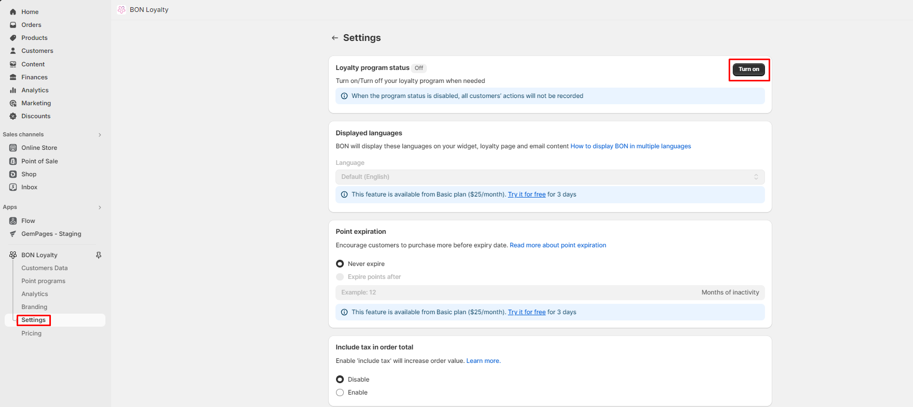
Task: Select Disable for include tax
Action: click(340, 380)
